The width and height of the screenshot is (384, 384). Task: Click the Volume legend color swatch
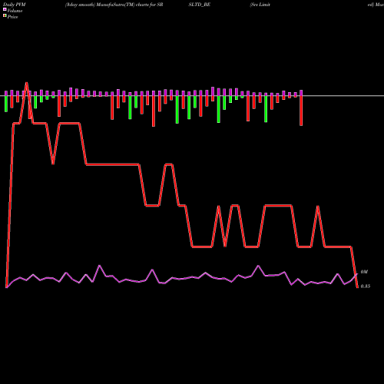pyautogui.click(x=5, y=9)
